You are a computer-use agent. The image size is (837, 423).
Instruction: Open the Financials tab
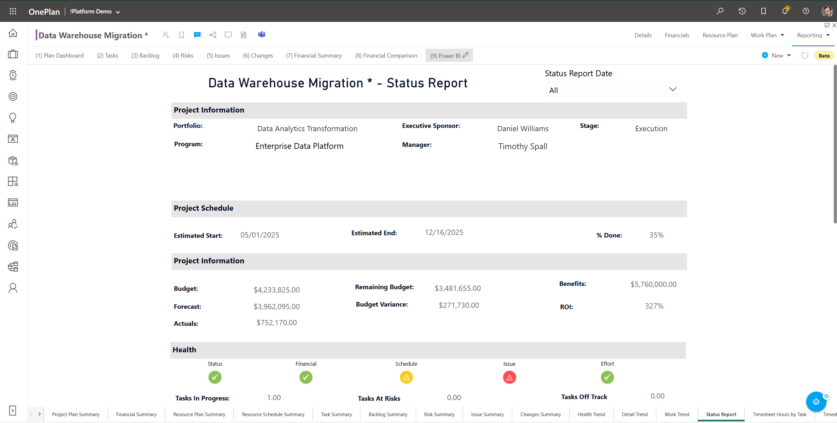[x=677, y=35]
